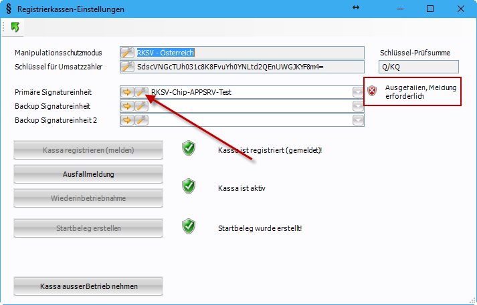Click the Startbeleg erstellen button

click(88, 228)
